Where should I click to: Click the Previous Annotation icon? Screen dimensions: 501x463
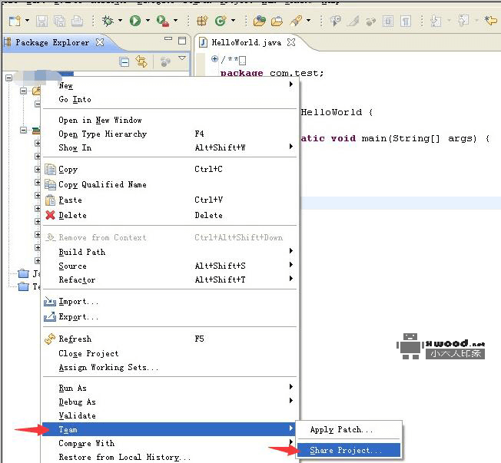pyautogui.click(x=463, y=21)
